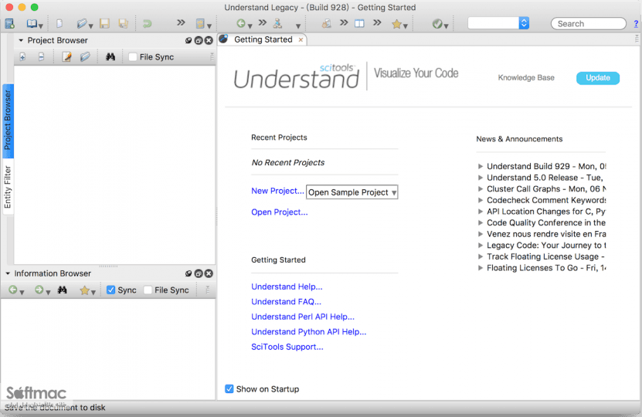Open the Open Sample Project dropdown
Image resolution: width=642 pixels, height=417 pixels.
352,192
